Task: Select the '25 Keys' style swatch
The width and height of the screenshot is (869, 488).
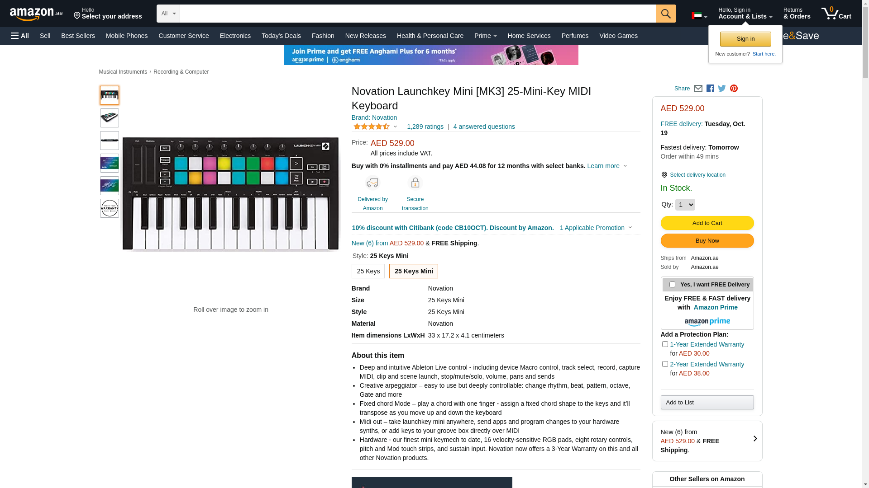Action: 368,271
